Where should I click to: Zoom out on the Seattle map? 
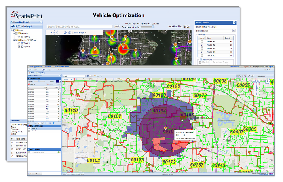coord(65,32)
